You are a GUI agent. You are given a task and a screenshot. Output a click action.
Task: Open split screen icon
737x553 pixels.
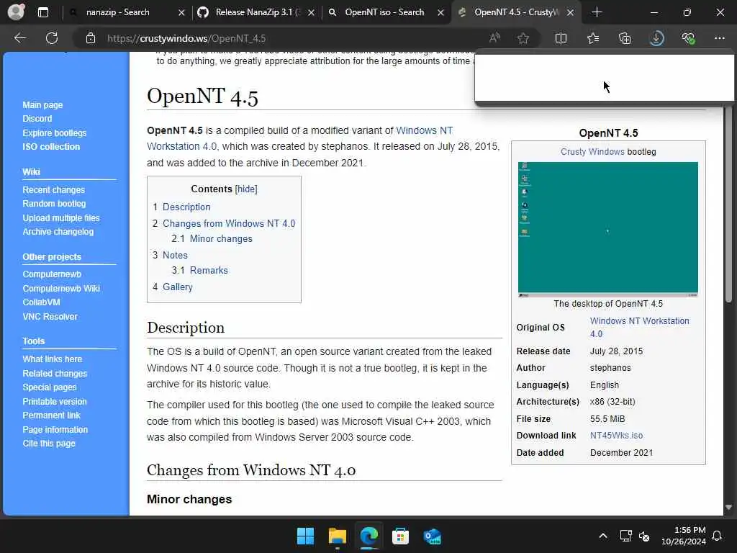pyautogui.click(x=561, y=38)
